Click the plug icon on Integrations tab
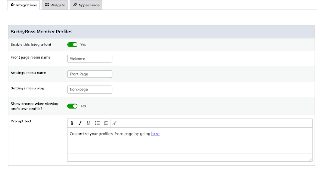The image size is (321, 171). pyautogui.click(x=12, y=5)
